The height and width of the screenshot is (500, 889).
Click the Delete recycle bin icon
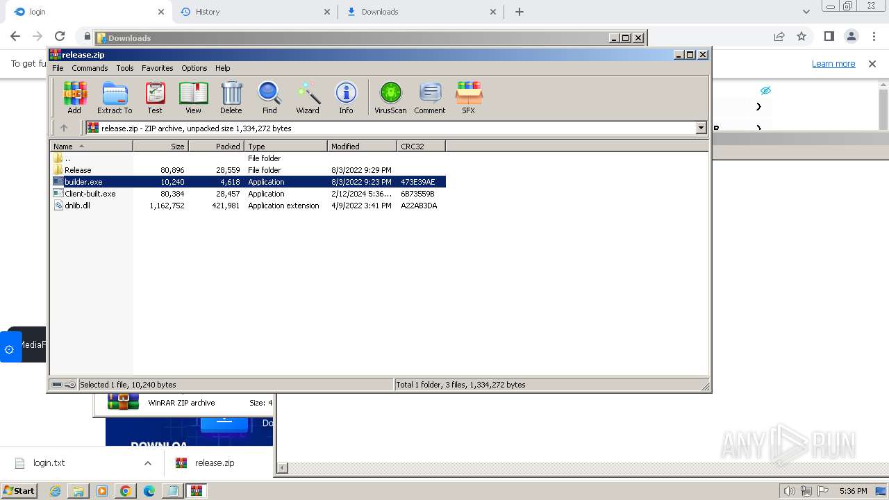[x=231, y=97]
